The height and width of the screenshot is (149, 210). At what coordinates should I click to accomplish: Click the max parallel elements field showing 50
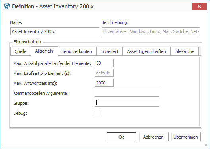104,63
